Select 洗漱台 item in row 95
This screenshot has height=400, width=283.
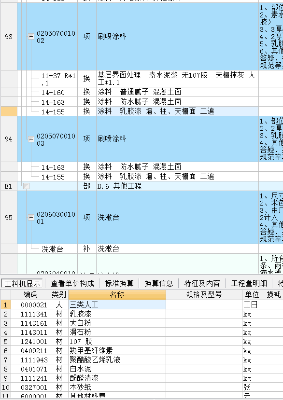coord(177,217)
